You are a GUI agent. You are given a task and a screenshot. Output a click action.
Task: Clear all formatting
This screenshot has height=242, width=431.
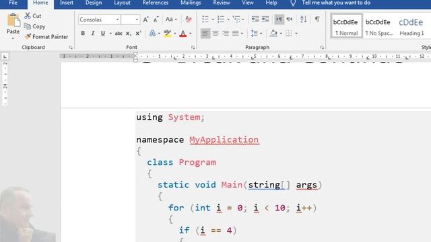coord(189,19)
